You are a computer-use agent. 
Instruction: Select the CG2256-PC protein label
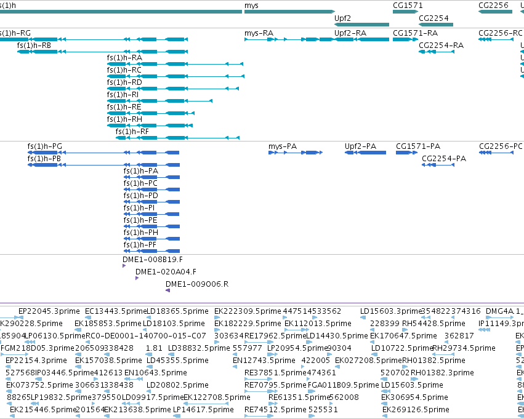coord(501,146)
